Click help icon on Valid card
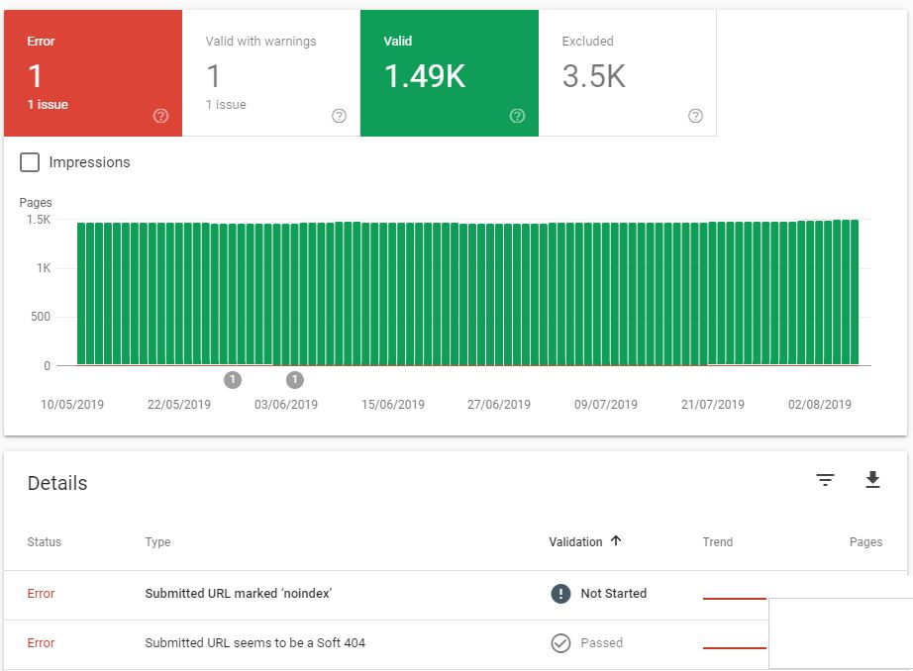913x671 pixels. 517,116
